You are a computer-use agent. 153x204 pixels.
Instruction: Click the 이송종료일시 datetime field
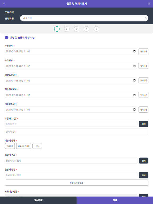point(71,109)
